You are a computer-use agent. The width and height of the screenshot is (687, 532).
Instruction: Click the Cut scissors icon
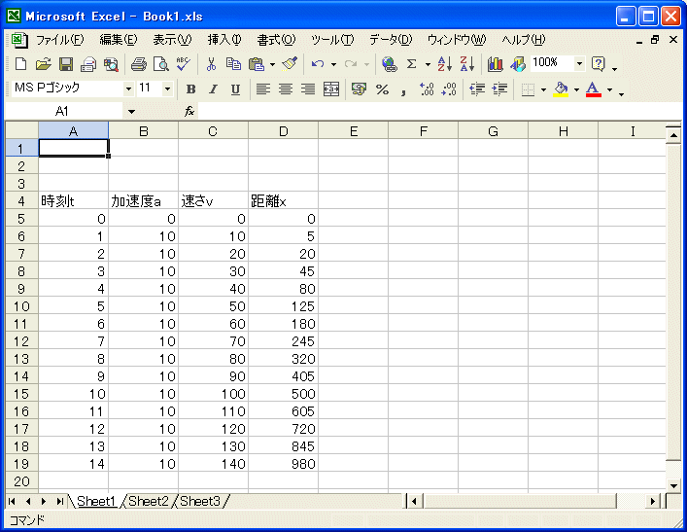click(211, 64)
